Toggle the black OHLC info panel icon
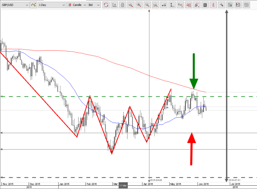257x189 pixels. click(205, 5)
